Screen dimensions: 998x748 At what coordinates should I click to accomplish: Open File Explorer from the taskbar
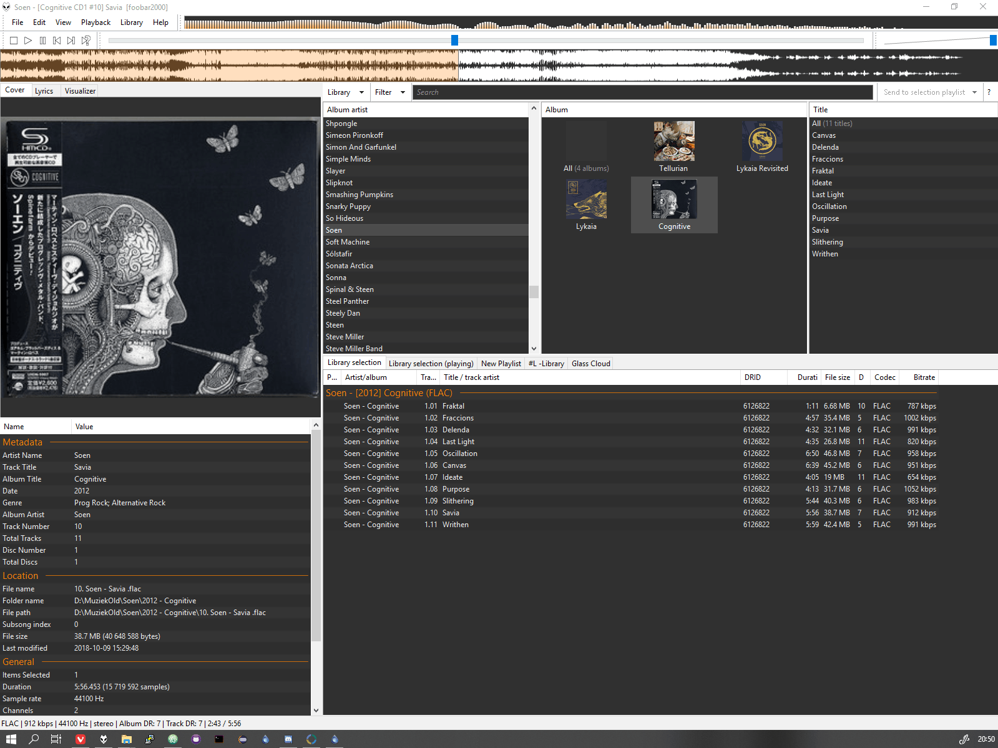[127, 739]
